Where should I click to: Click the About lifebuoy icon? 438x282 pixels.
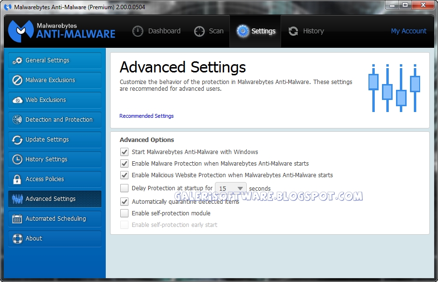pos(17,239)
